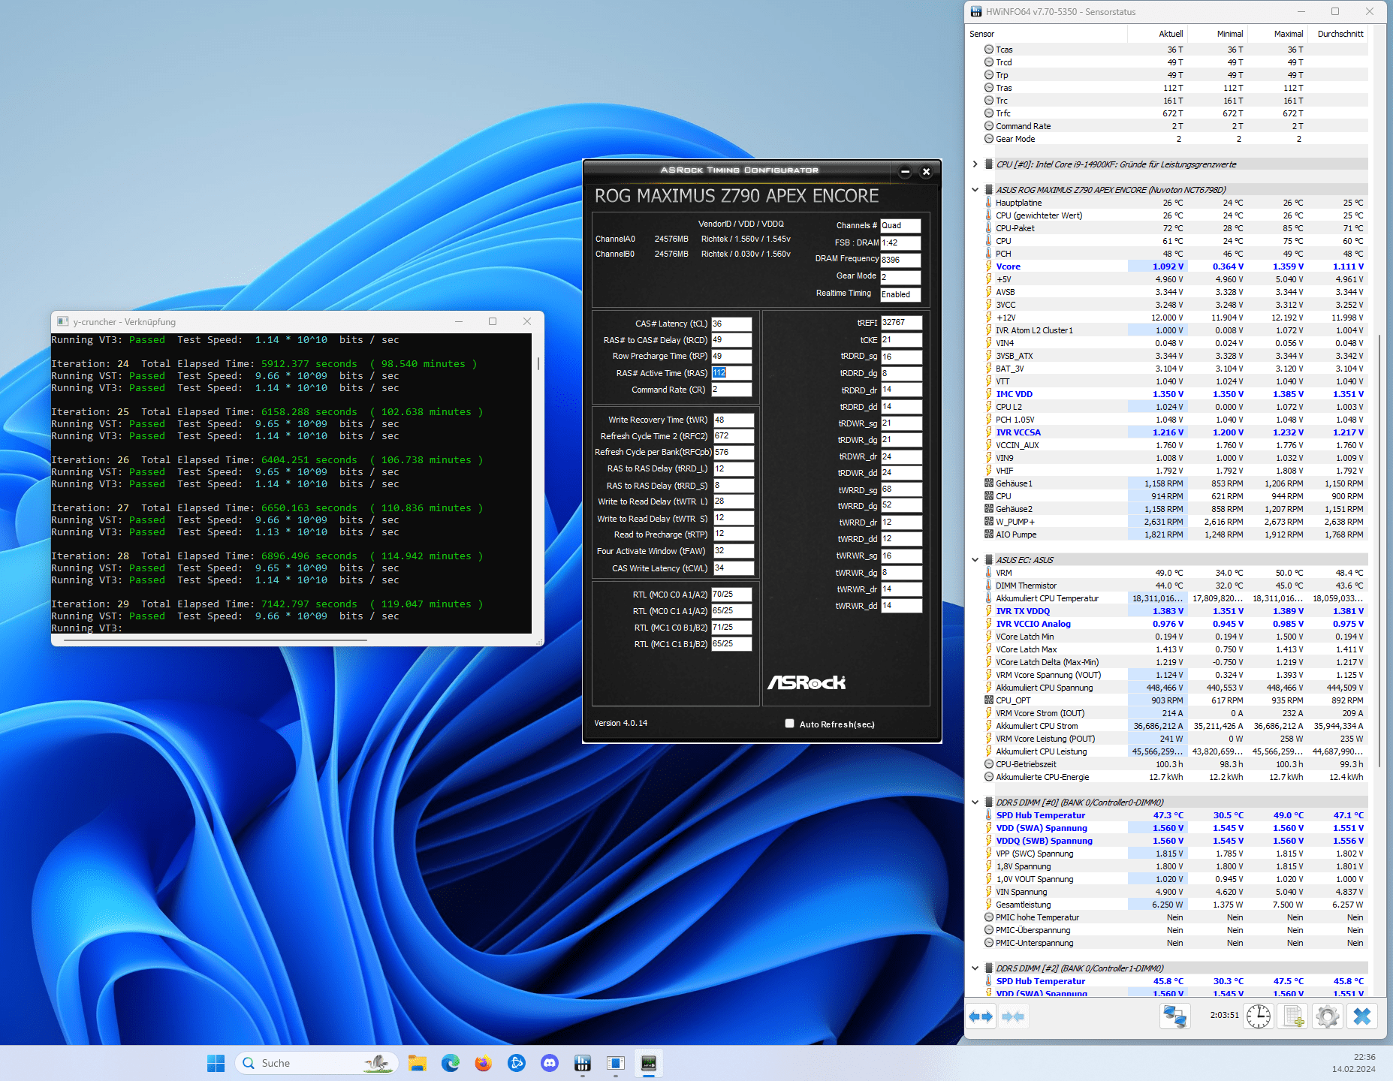Select the Trfc timing row in HWiNFO
Screen dimensions: 1393x1081
pyautogui.click(x=1175, y=113)
